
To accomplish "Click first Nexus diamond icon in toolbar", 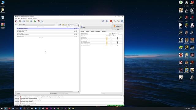I will tap(103, 21).
